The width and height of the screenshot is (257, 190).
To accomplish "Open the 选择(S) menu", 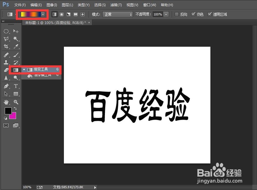I will tap(100, 5).
